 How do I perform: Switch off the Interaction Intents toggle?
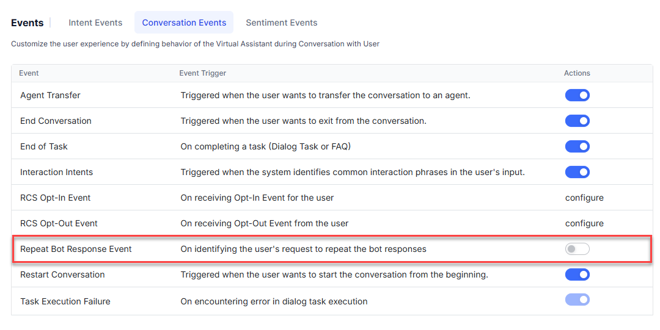[x=577, y=172]
